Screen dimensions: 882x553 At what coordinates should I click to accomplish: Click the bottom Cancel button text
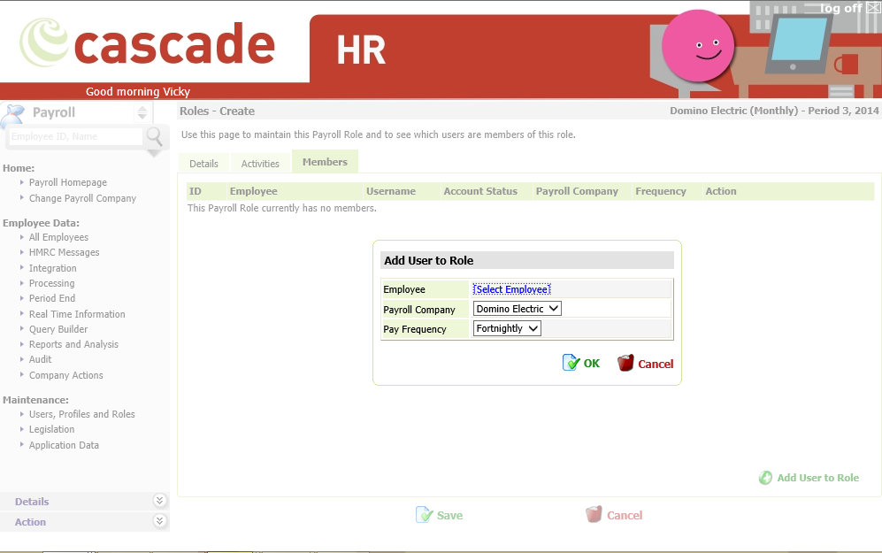625,515
